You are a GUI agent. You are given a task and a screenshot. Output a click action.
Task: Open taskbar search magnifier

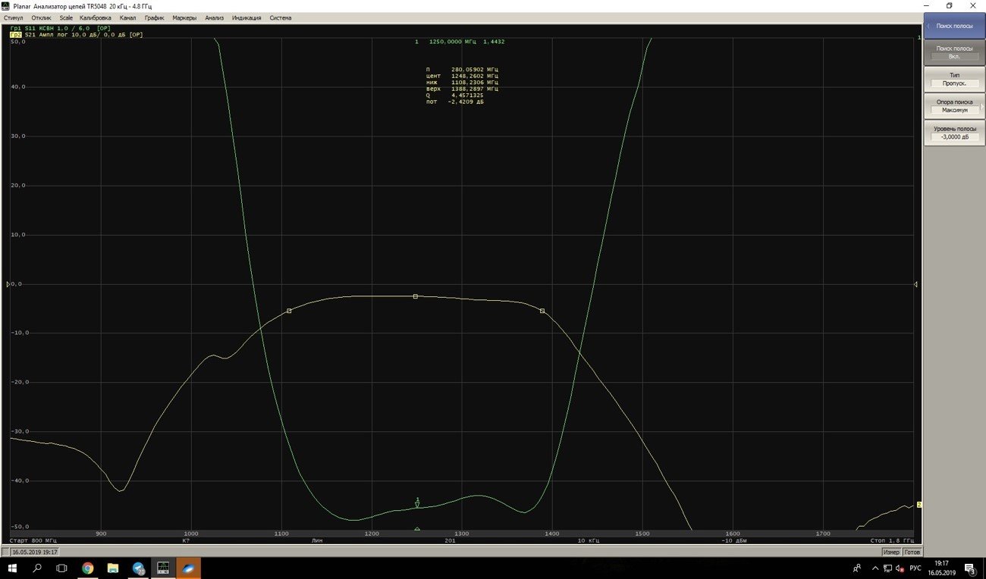click(x=37, y=568)
